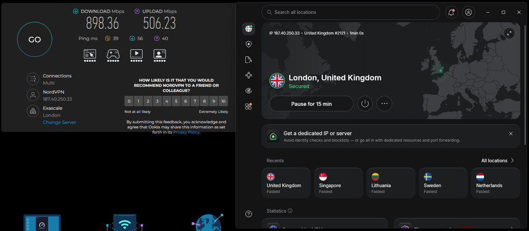Rate recommendation score 0
Screen dimensions: 529x231
click(x=129, y=101)
